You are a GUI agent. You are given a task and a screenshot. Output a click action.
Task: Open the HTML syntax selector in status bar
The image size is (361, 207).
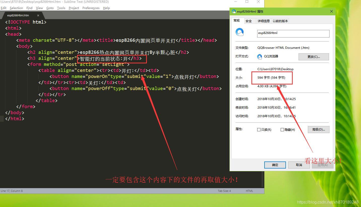pyautogui.click(x=249, y=191)
